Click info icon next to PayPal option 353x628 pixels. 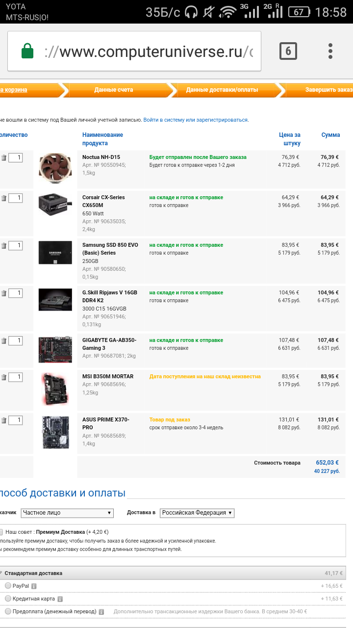coord(34,586)
